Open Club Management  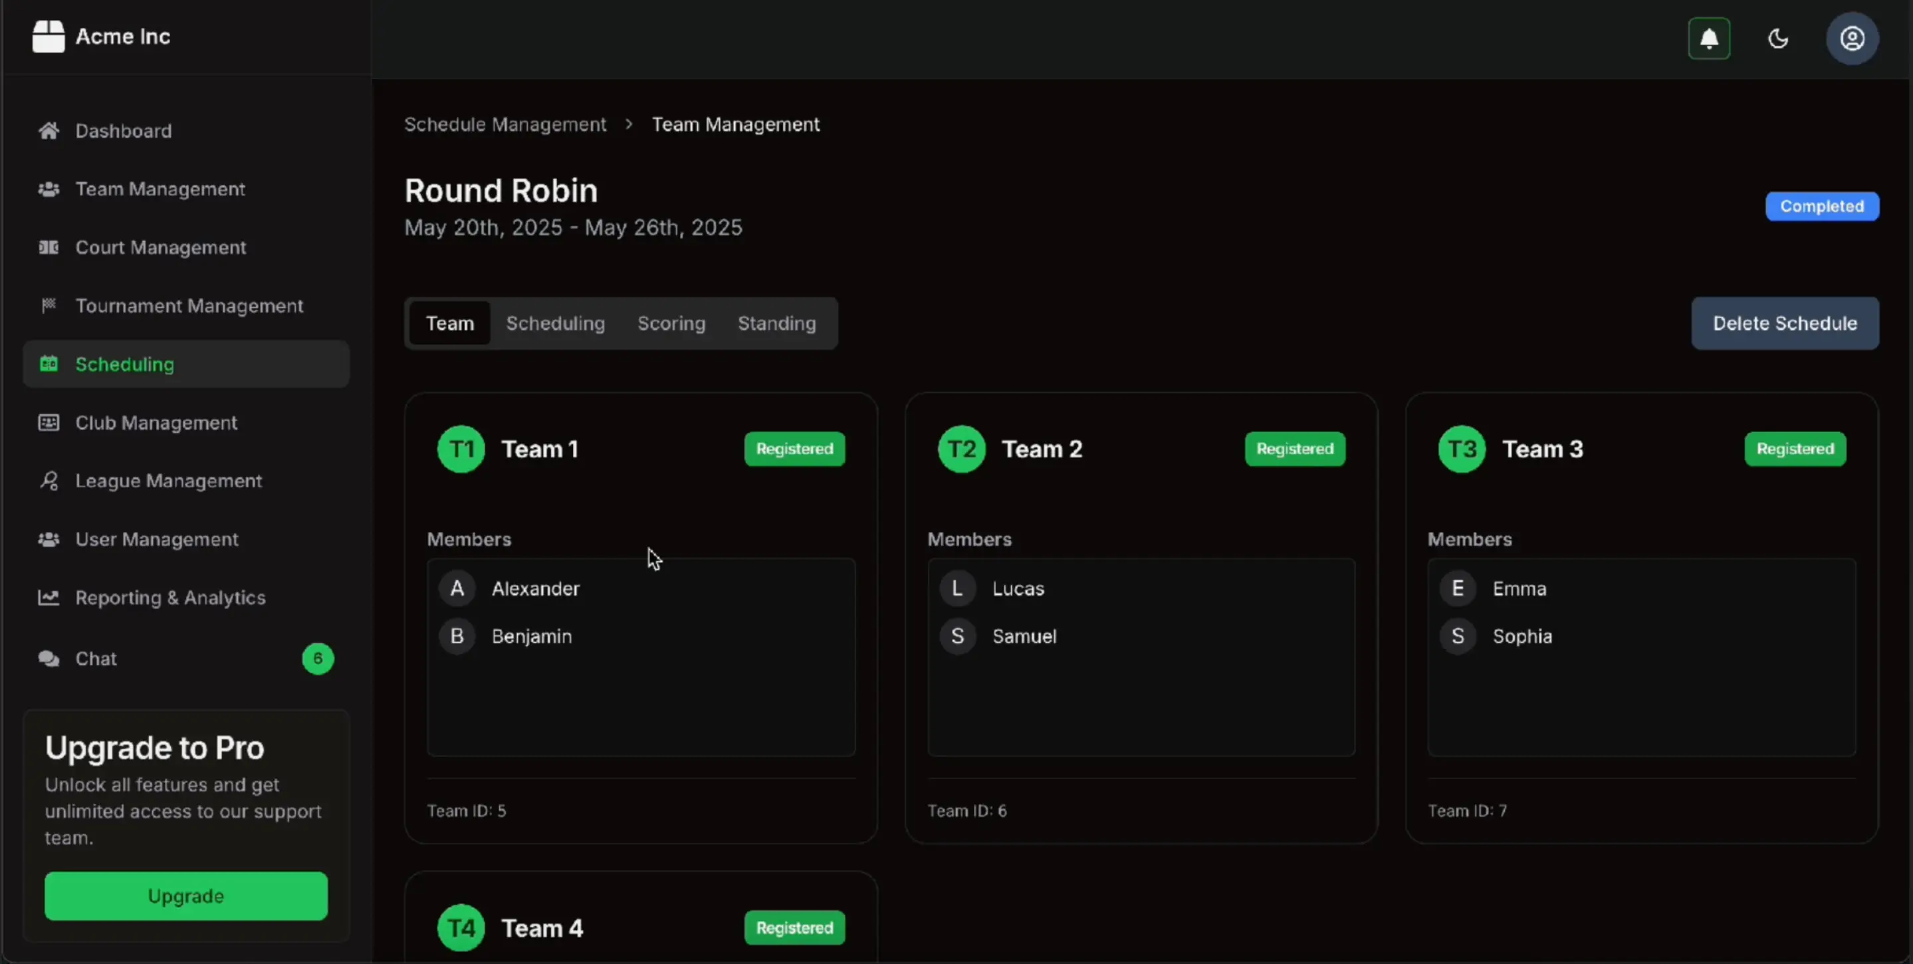coord(185,423)
